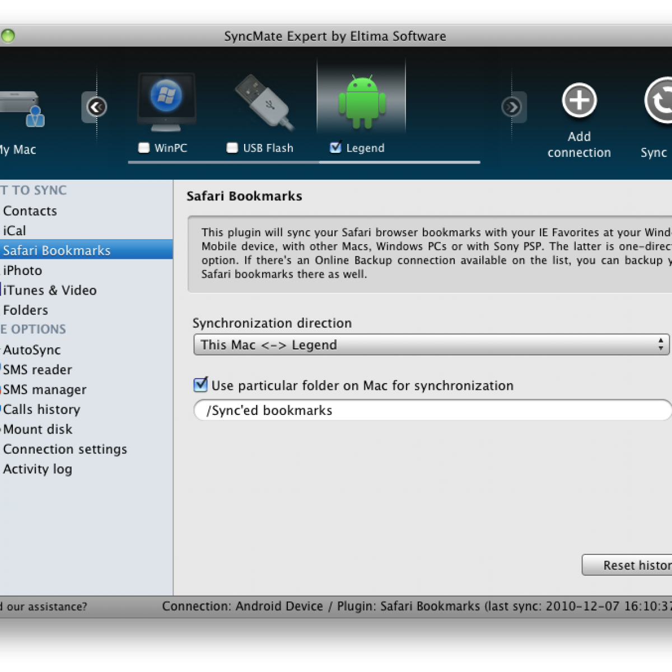Uncheck the Legend device checkbox
Viewport: 672px width, 672px height.
pyautogui.click(x=335, y=148)
